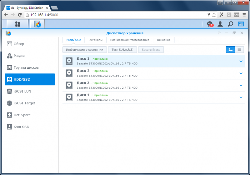
Task: Expand Диск 3 details chevron
Action: [x=241, y=85]
